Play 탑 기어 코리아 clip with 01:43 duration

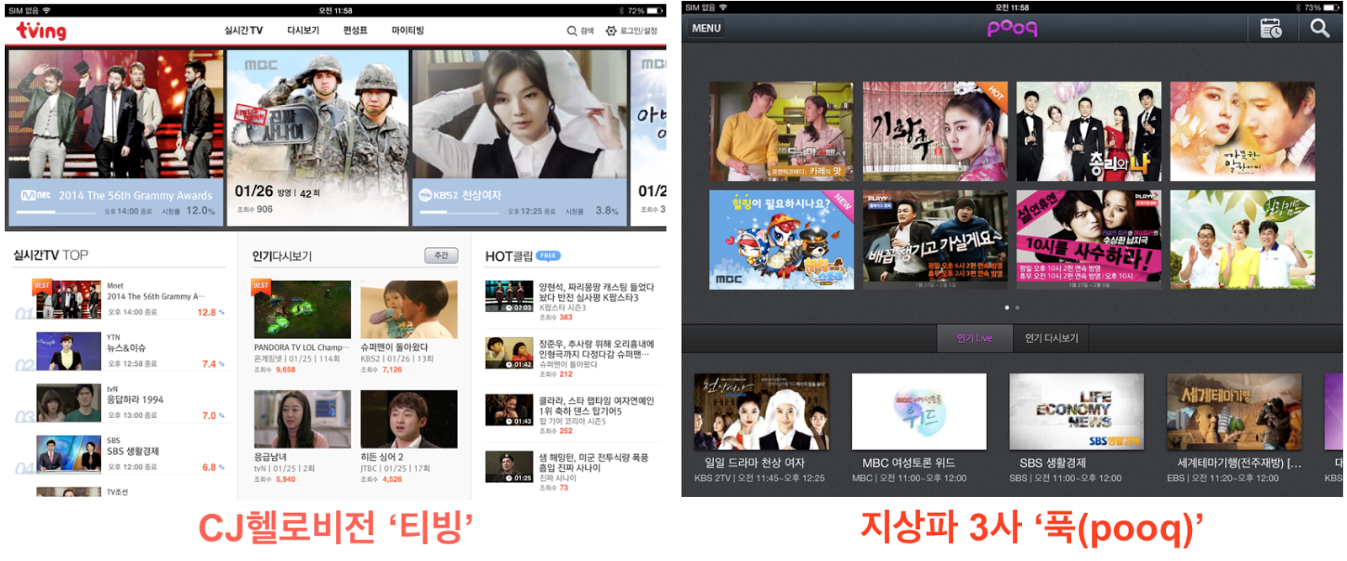coord(509,410)
